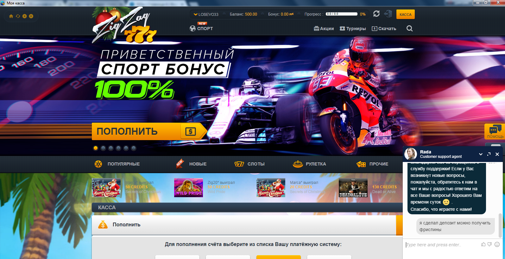The width and height of the screenshot is (505, 259).
Task: Switch to ПОПУЛЯРНЫЕ games tab
Action: (117, 164)
